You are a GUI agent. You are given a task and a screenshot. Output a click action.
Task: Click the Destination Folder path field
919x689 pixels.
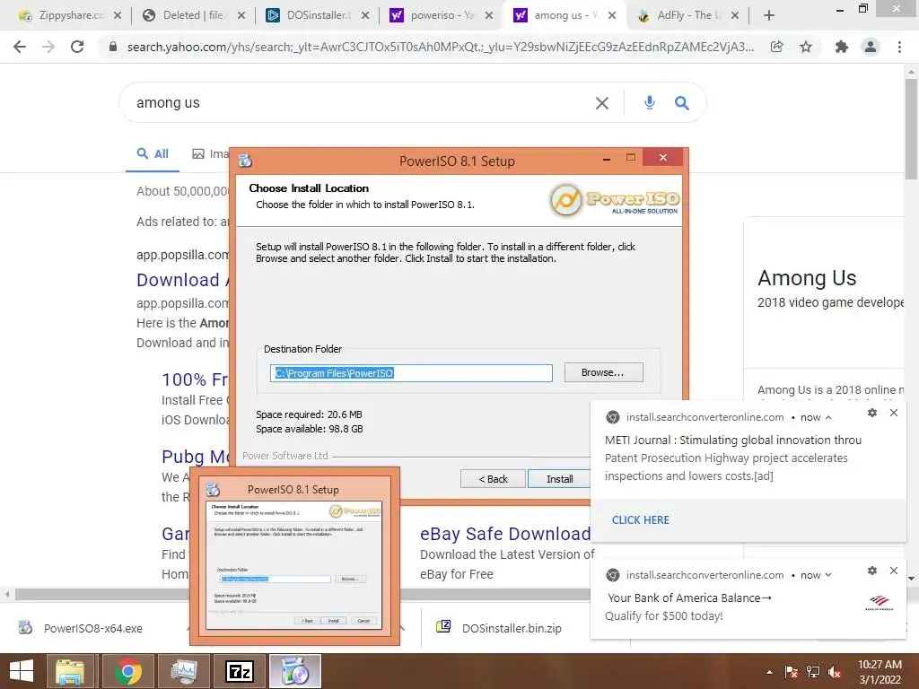[x=411, y=373]
